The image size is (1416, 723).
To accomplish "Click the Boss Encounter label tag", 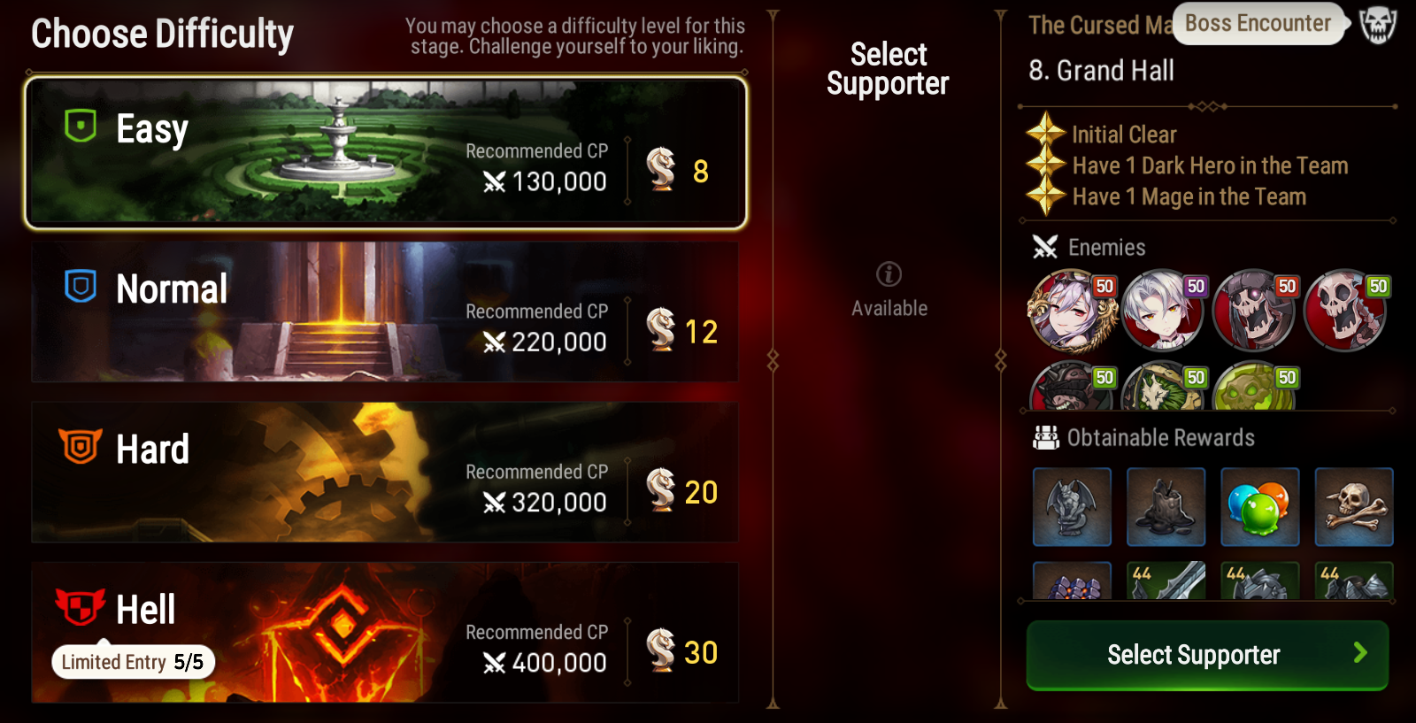I will click(x=1258, y=24).
